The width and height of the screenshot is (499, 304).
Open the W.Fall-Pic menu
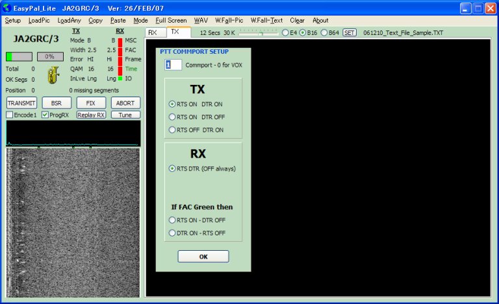(229, 21)
